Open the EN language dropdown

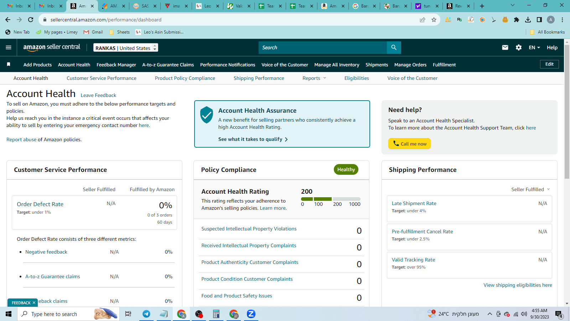click(x=534, y=47)
